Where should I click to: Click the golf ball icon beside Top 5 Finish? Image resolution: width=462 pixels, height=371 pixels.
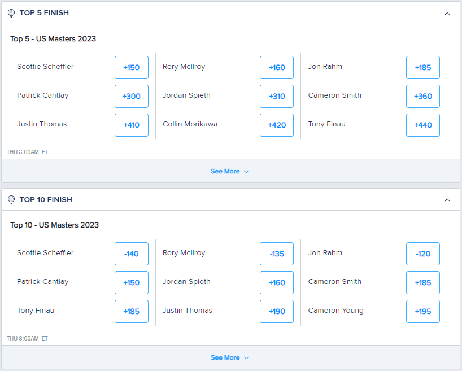coord(11,13)
